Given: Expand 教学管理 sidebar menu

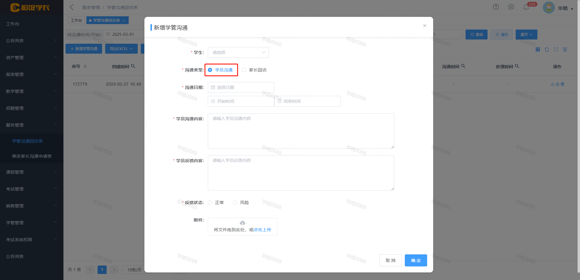Looking at the screenshot, I should [x=31, y=91].
